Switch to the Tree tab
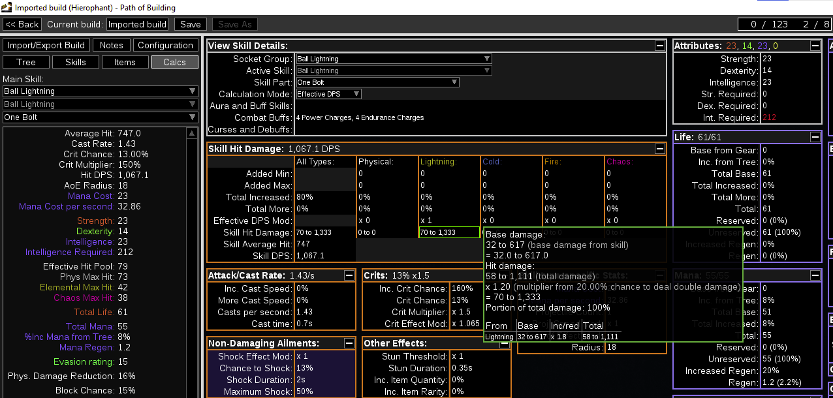Image resolution: width=833 pixels, height=398 pixels. pyautogui.click(x=26, y=62)
